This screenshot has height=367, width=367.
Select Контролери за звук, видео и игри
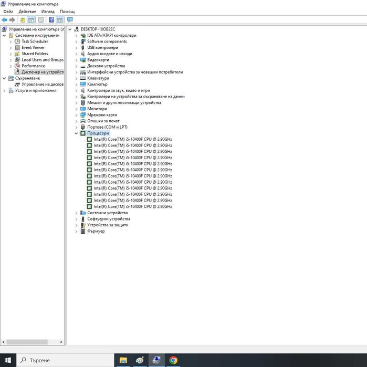coord(119,90)
